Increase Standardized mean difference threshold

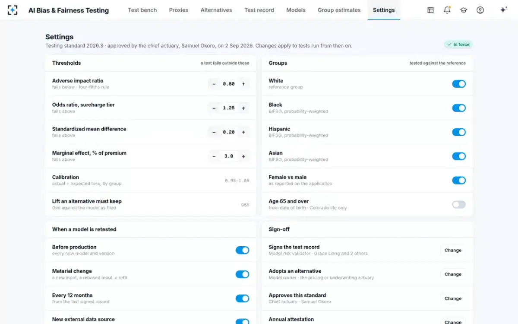243,132
